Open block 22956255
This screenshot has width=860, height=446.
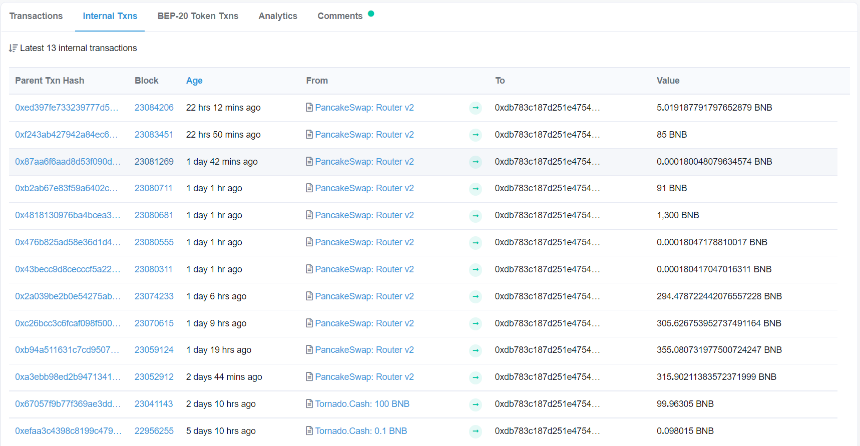pos(154,431)
